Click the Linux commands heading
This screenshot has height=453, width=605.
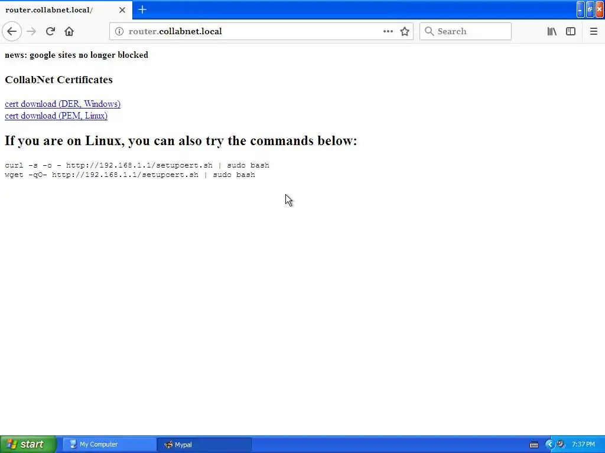(x=181, y=141)
